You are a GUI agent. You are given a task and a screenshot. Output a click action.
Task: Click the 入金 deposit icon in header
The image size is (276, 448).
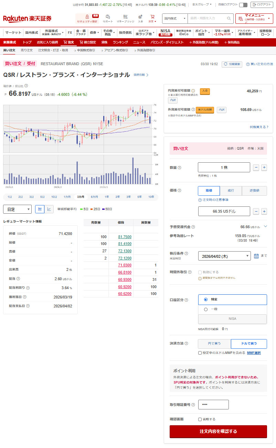[140, 17]
